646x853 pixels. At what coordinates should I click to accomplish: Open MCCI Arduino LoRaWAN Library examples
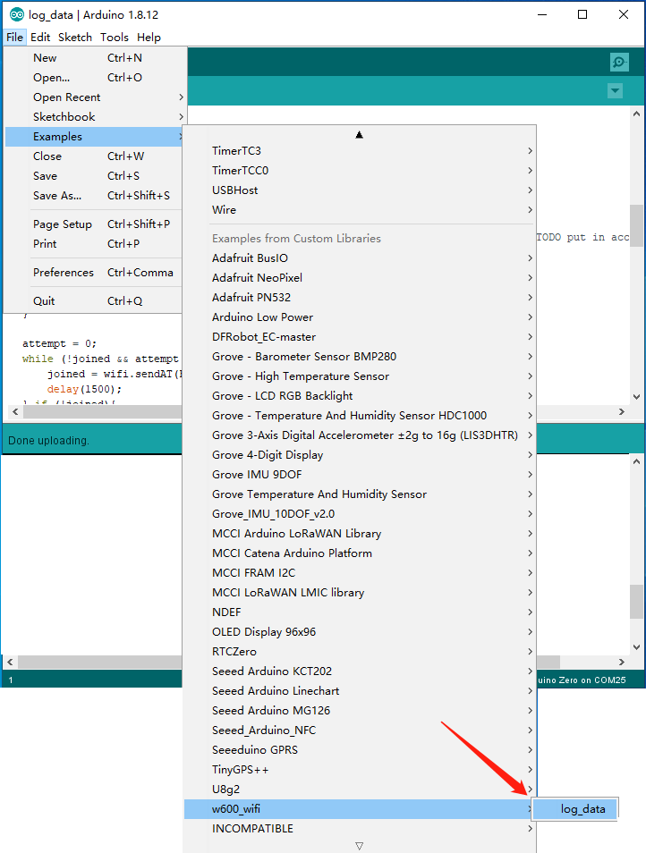coord(360,533)
